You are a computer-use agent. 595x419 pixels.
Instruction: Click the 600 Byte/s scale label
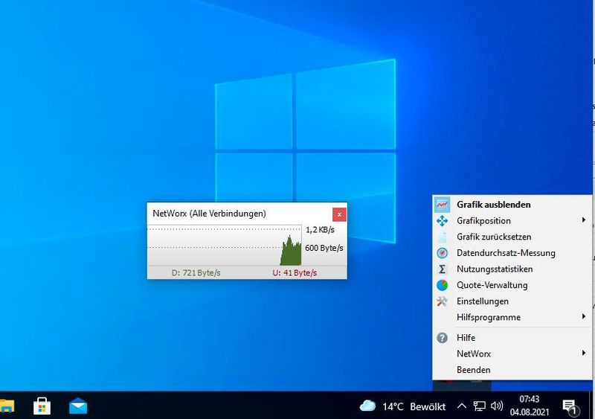[324, 248]
